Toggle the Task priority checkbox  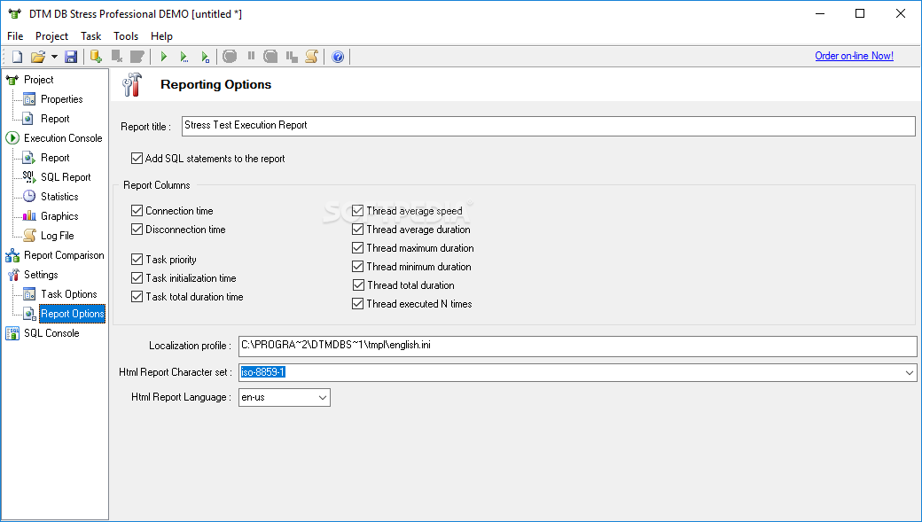click(x=137, y=260)
